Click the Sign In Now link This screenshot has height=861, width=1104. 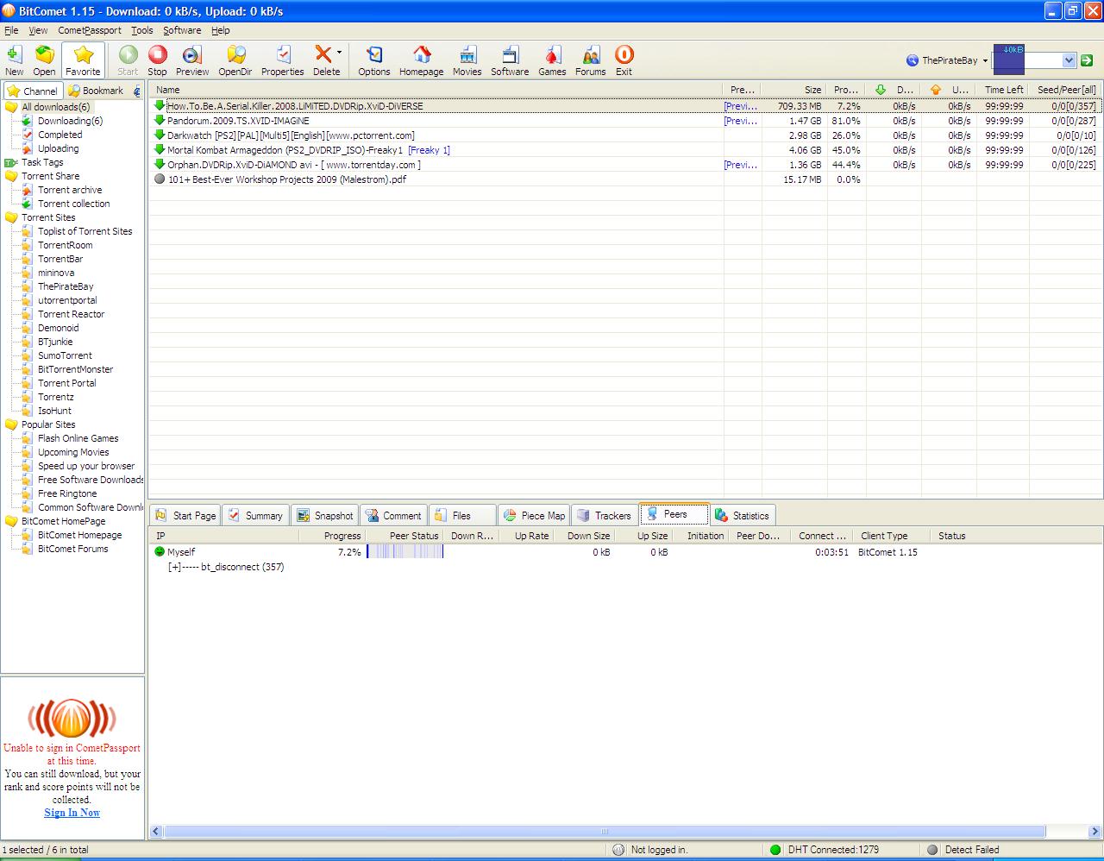click(x=72, y=813)
